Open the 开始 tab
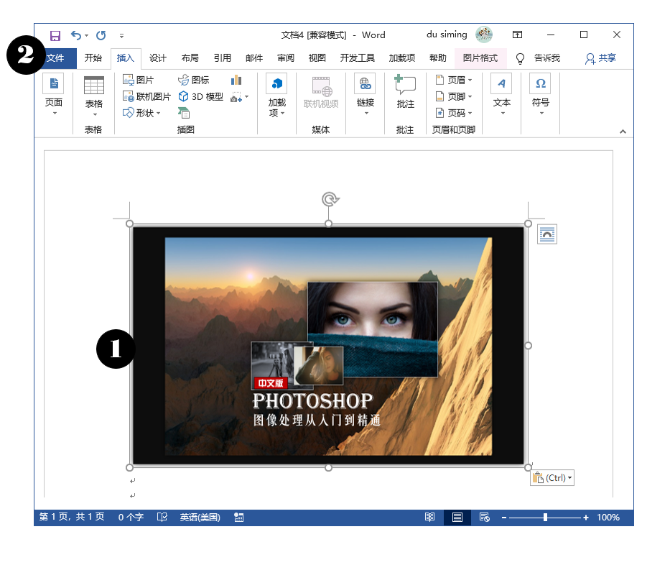This screenshot has width=670, height=565. tap(93, 58)
